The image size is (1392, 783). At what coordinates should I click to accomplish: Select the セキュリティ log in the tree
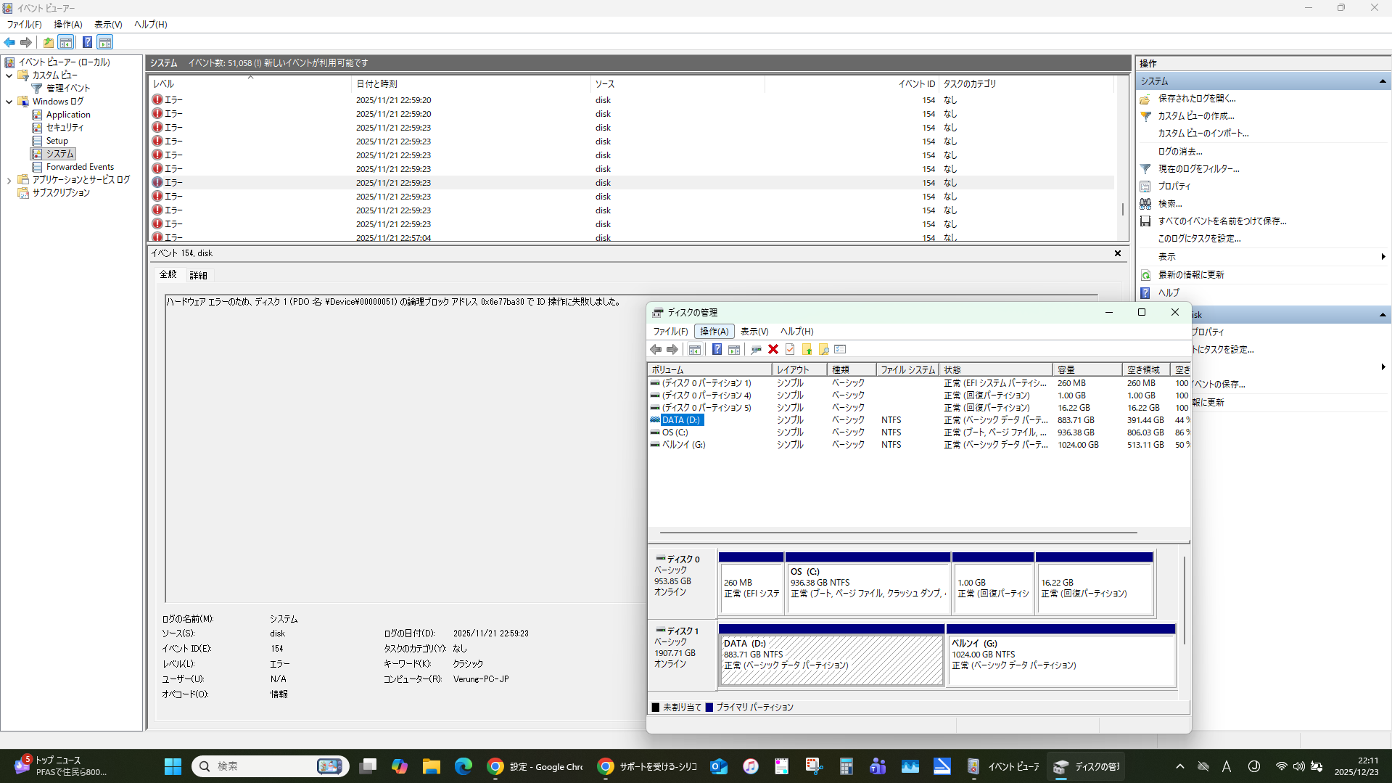coord(65,128)
